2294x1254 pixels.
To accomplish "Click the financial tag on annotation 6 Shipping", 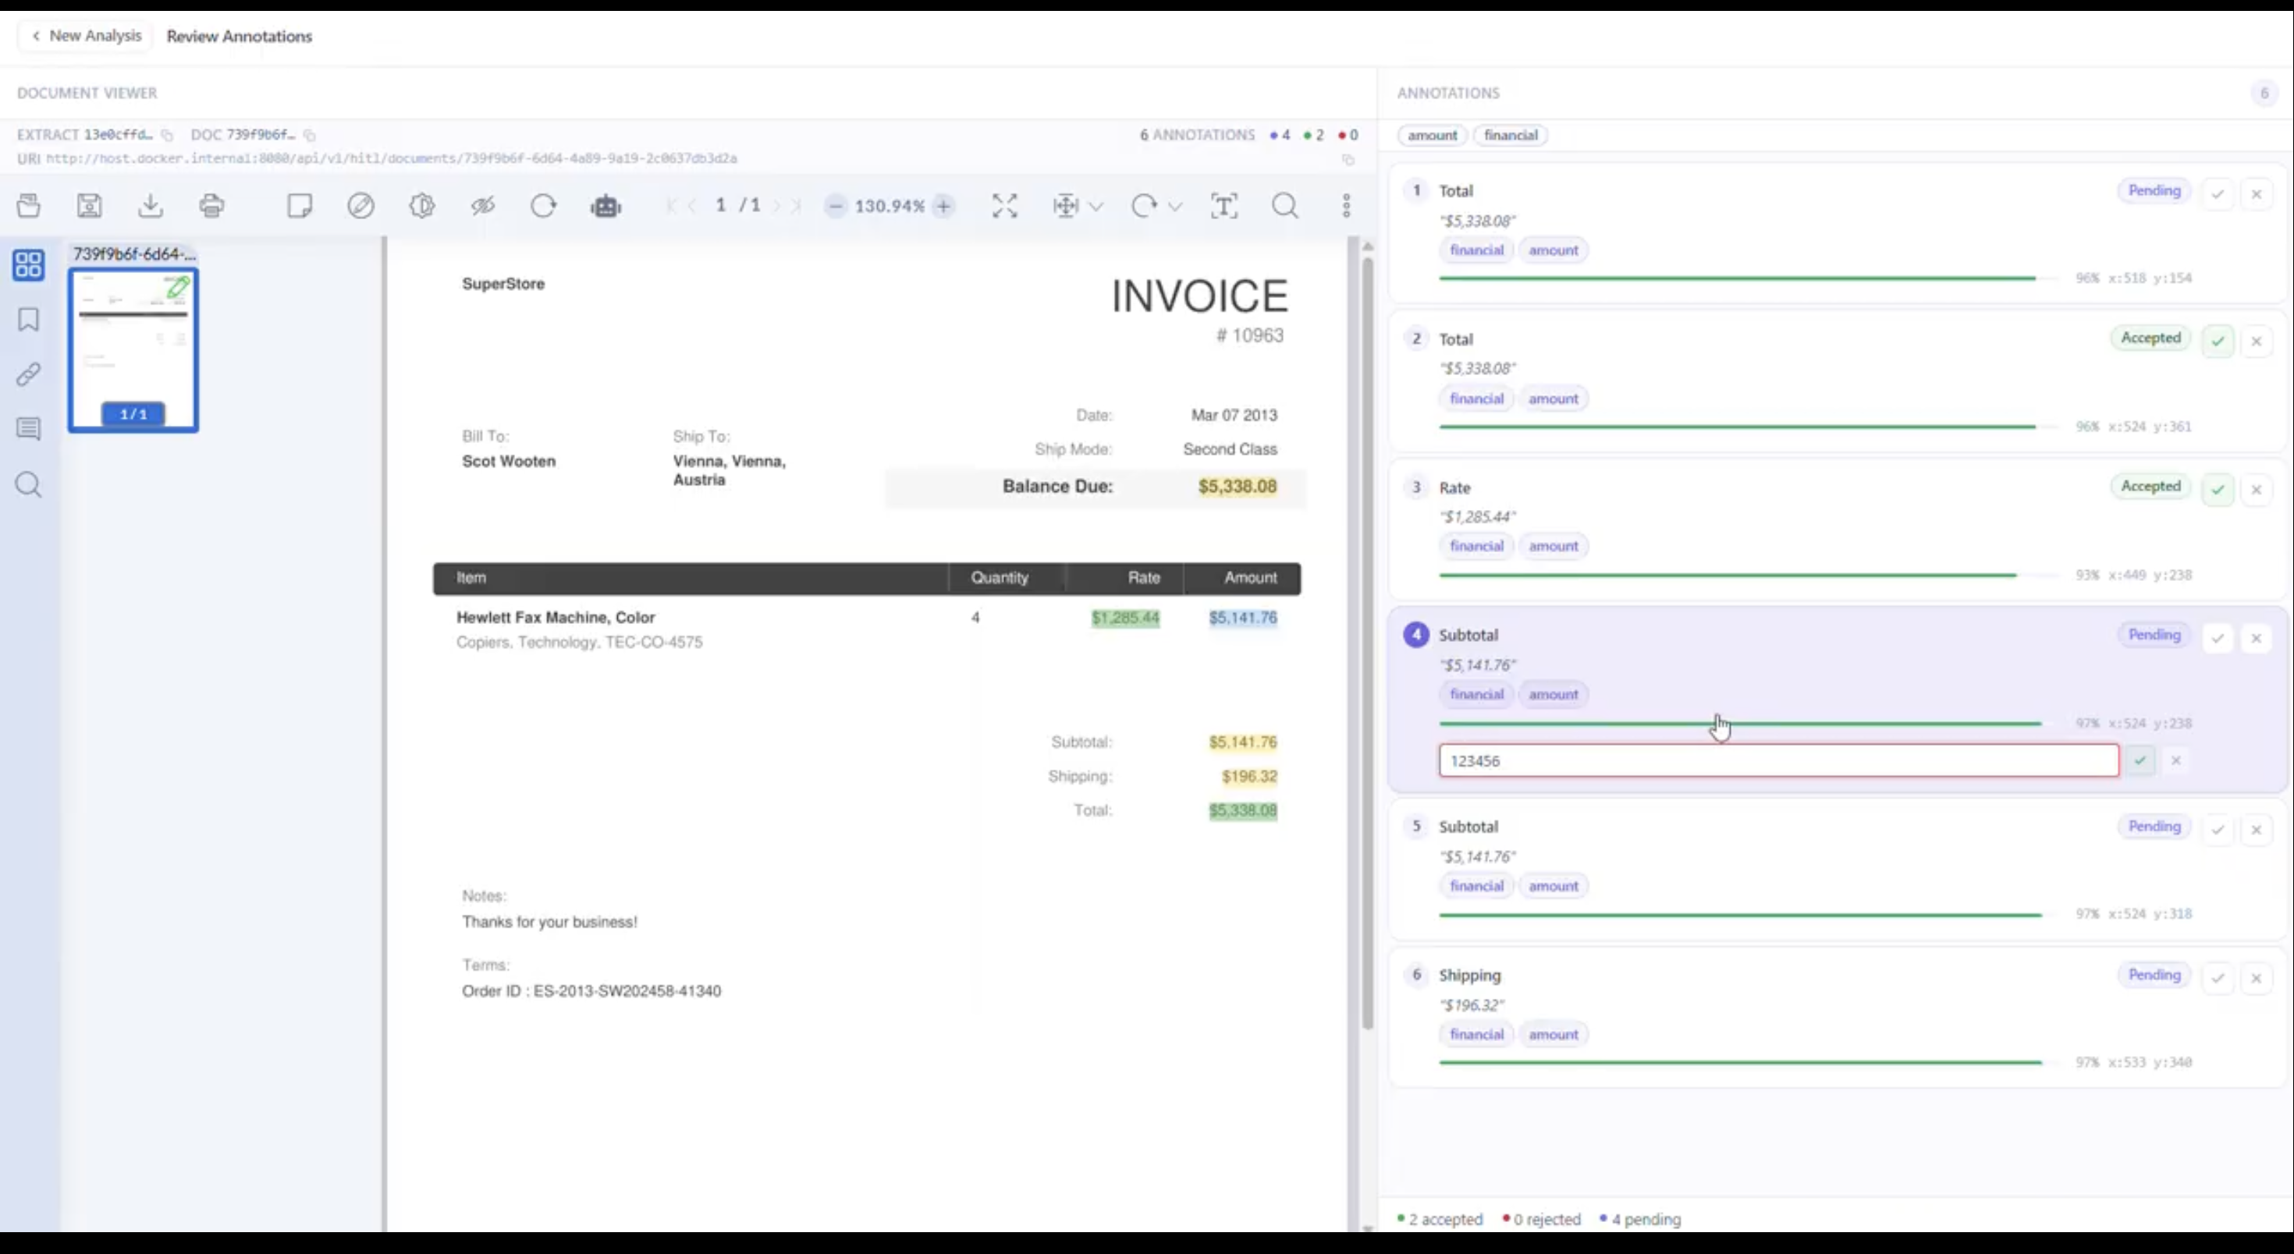I will click(1475, 1034).
